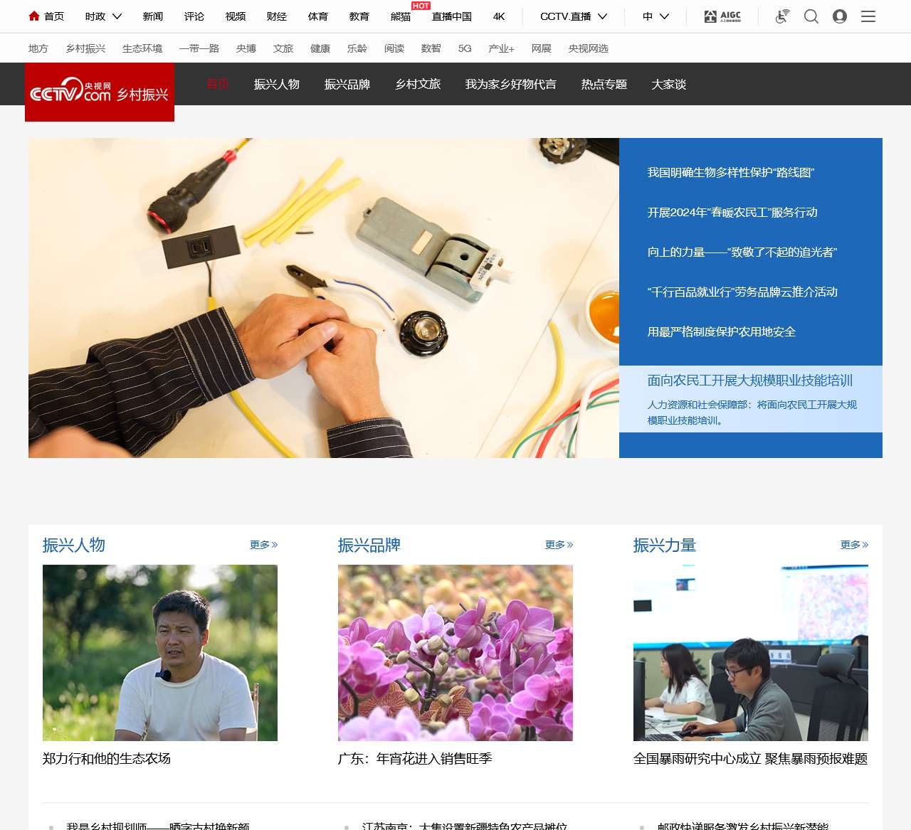Open the accessibility mode icon
This screenshot has height=830, width=911.
point(782,16)
